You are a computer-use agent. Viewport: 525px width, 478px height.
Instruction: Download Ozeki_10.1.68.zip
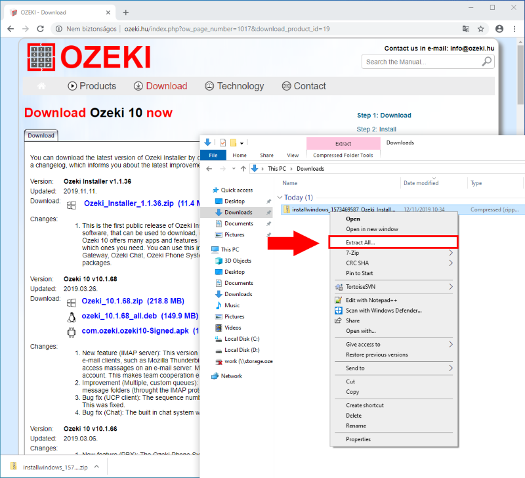click(133, 301)
